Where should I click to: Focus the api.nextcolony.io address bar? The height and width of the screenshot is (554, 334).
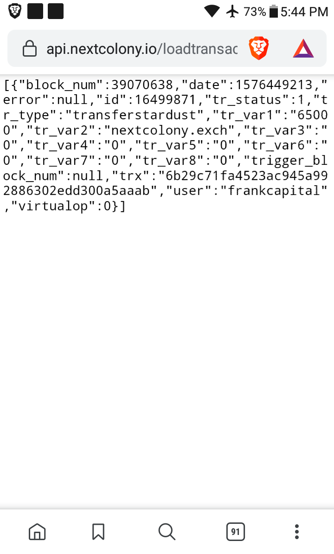point(142,49)
